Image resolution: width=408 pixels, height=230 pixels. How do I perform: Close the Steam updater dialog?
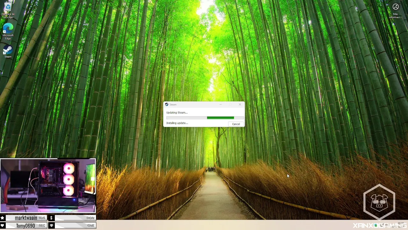pos(240,104)
